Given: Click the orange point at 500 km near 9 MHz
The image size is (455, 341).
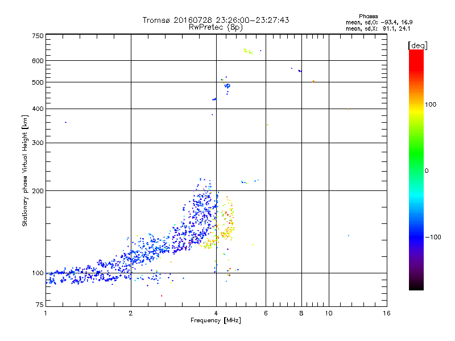Looking at the screenshot, I should [x=313, y=81].
